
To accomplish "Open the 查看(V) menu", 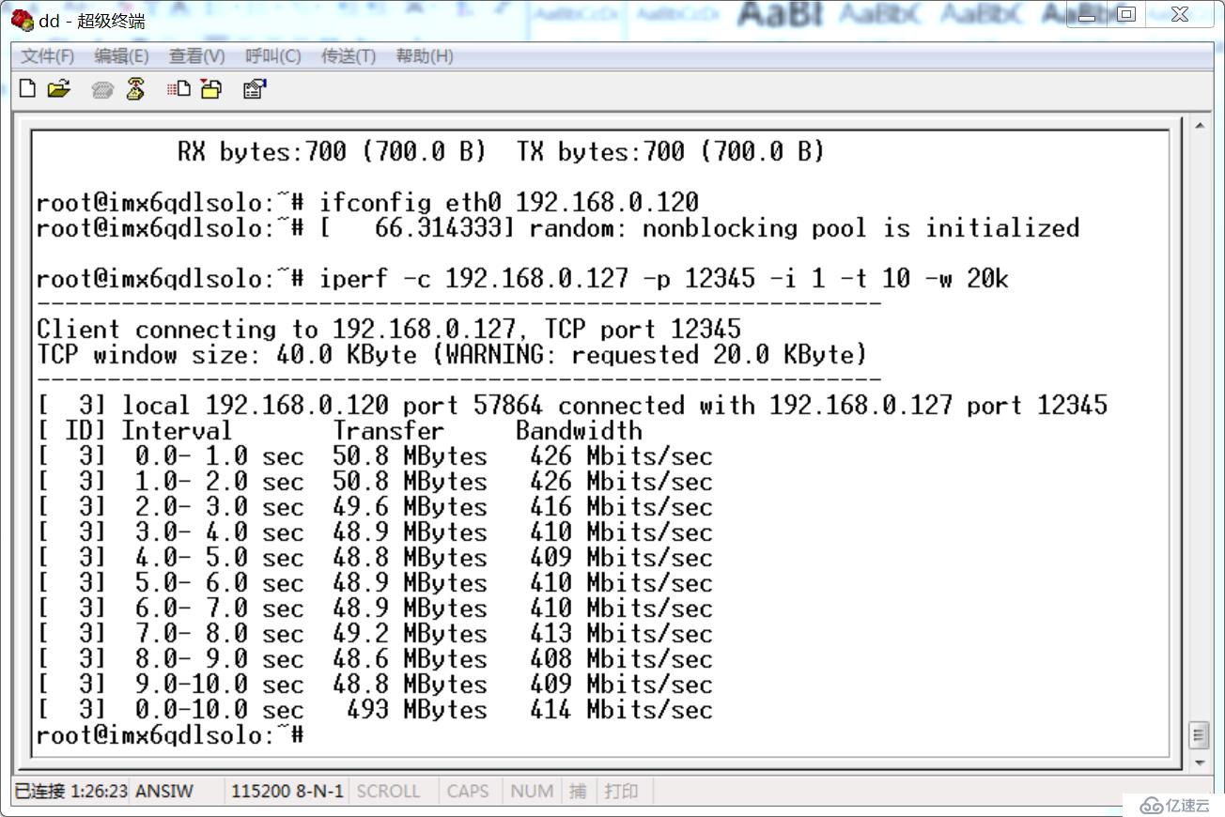I will coord(197,56).
